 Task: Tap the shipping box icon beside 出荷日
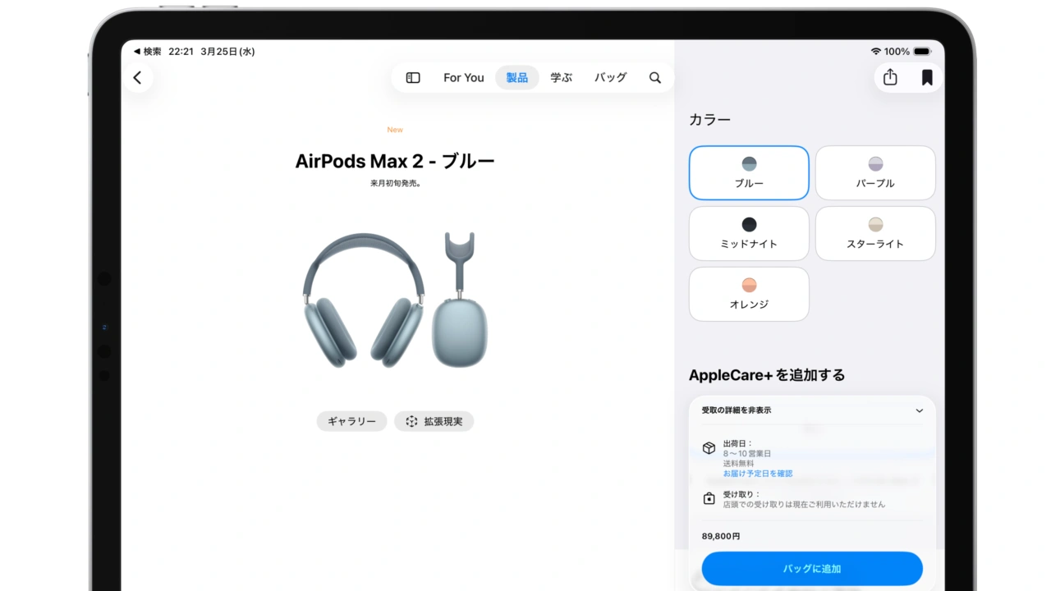pos(709,447)
